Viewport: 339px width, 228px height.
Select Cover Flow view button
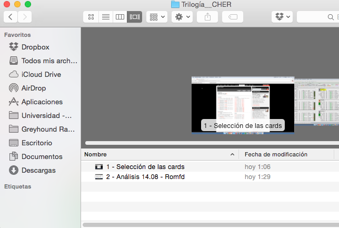click(x=134, y=17)
